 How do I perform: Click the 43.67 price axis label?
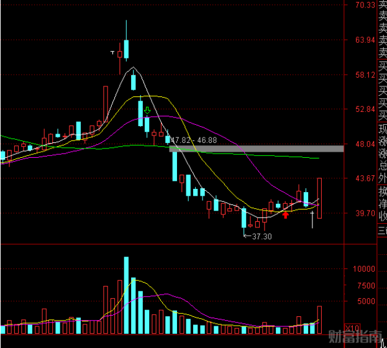[x=365, y=178]
